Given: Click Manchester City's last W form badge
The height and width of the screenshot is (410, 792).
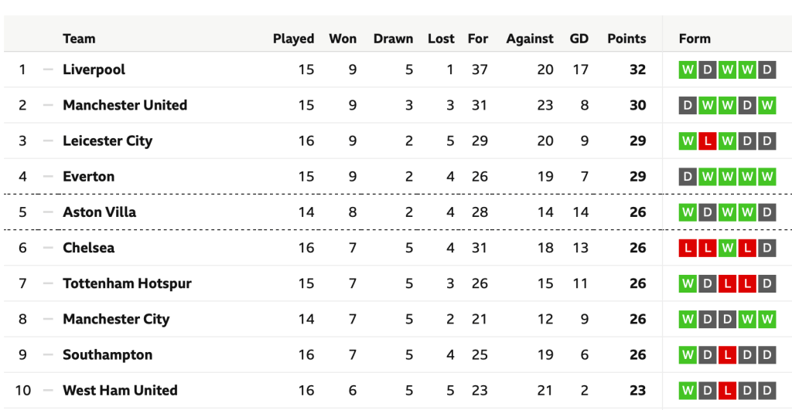Looking at the screenshot, I should [766, 319].
